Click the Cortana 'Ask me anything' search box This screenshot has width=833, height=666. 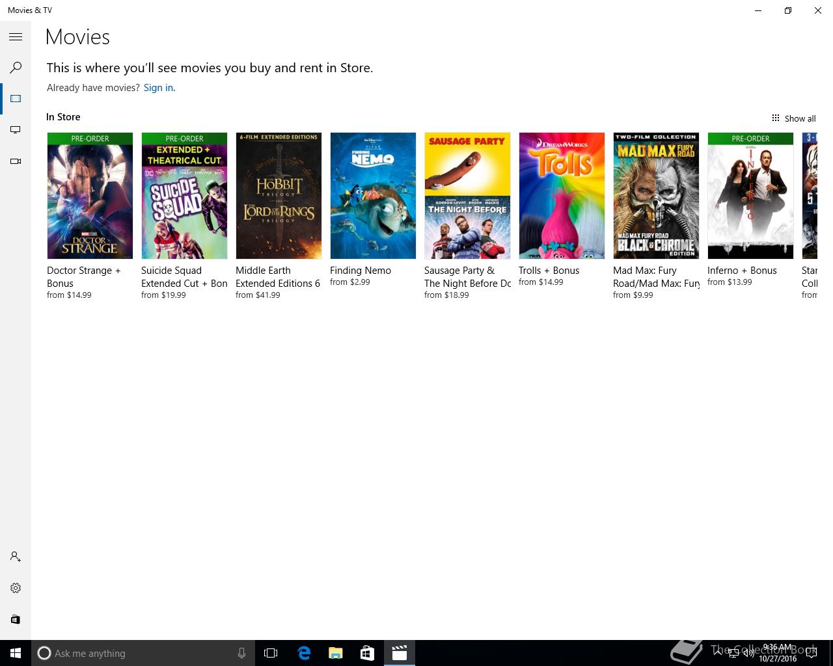click(x=143, y=653)
